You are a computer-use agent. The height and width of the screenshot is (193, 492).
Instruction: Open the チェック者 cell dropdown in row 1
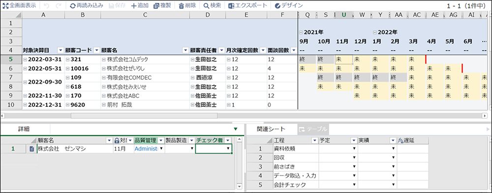228,149
